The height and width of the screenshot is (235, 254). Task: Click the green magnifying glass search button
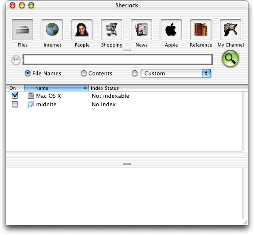tap(230, 58)
